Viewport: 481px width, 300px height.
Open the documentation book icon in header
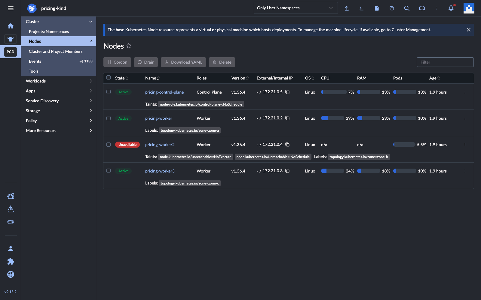click(422, 8)
